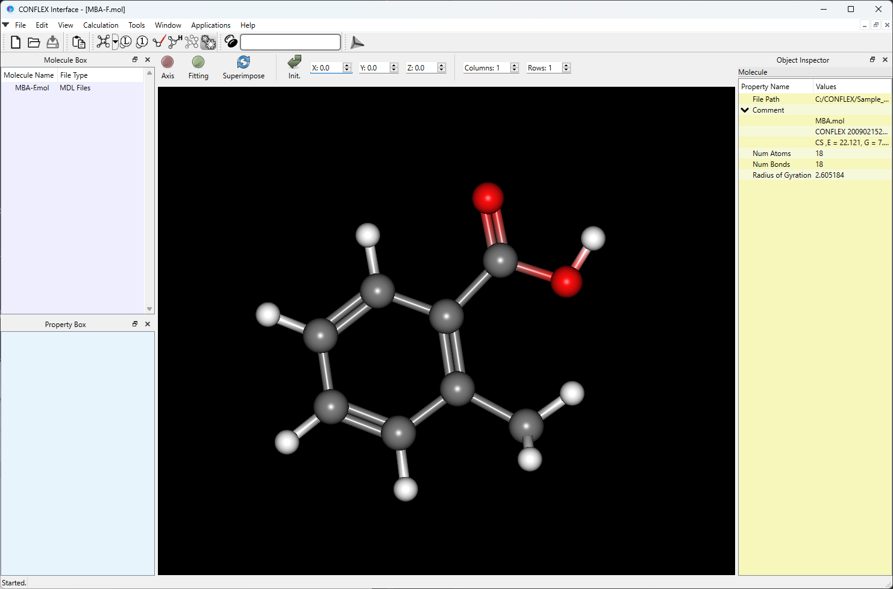The width and height of the screenshot is (893, 589).
Task: Toggle the Axis display
Action: [168, 63]
